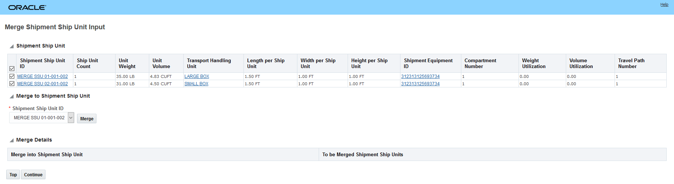
Task: Click the Unit Weight column header
Action: (127, 63)
